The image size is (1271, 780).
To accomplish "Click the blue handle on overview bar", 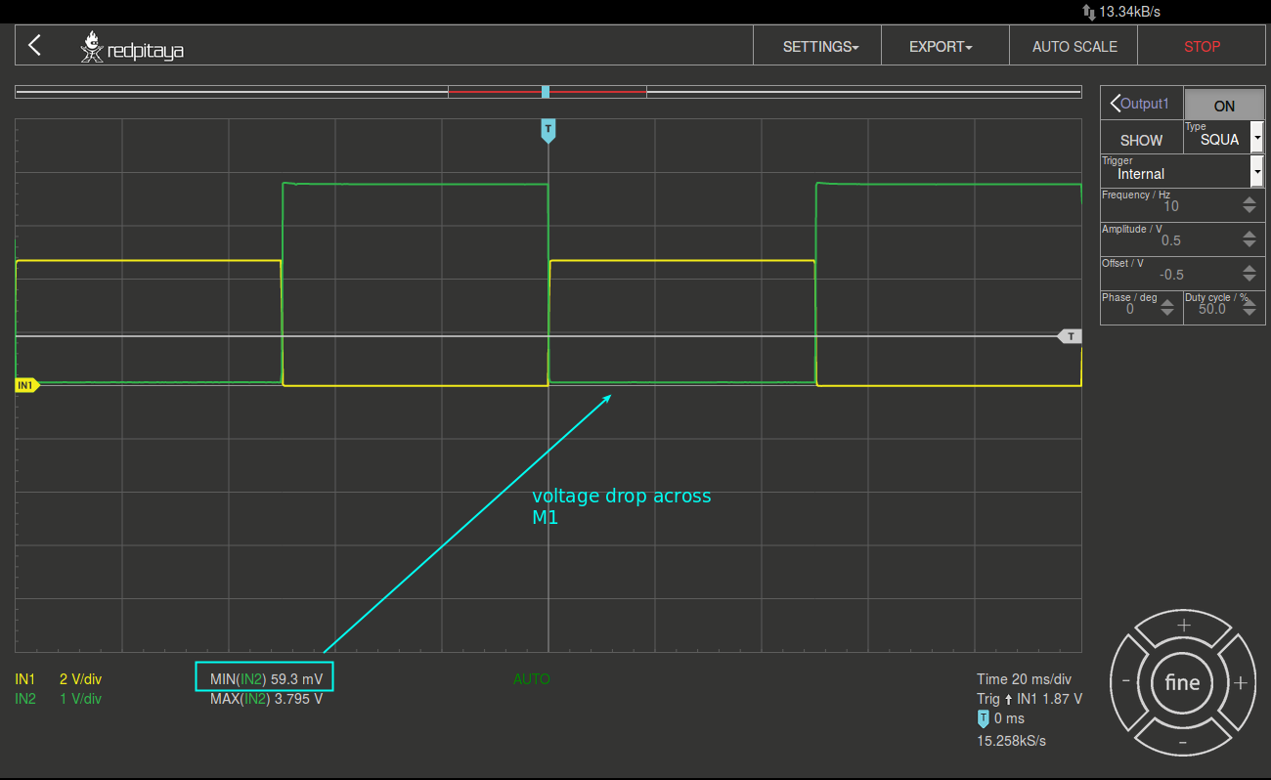I will [546, 92].
